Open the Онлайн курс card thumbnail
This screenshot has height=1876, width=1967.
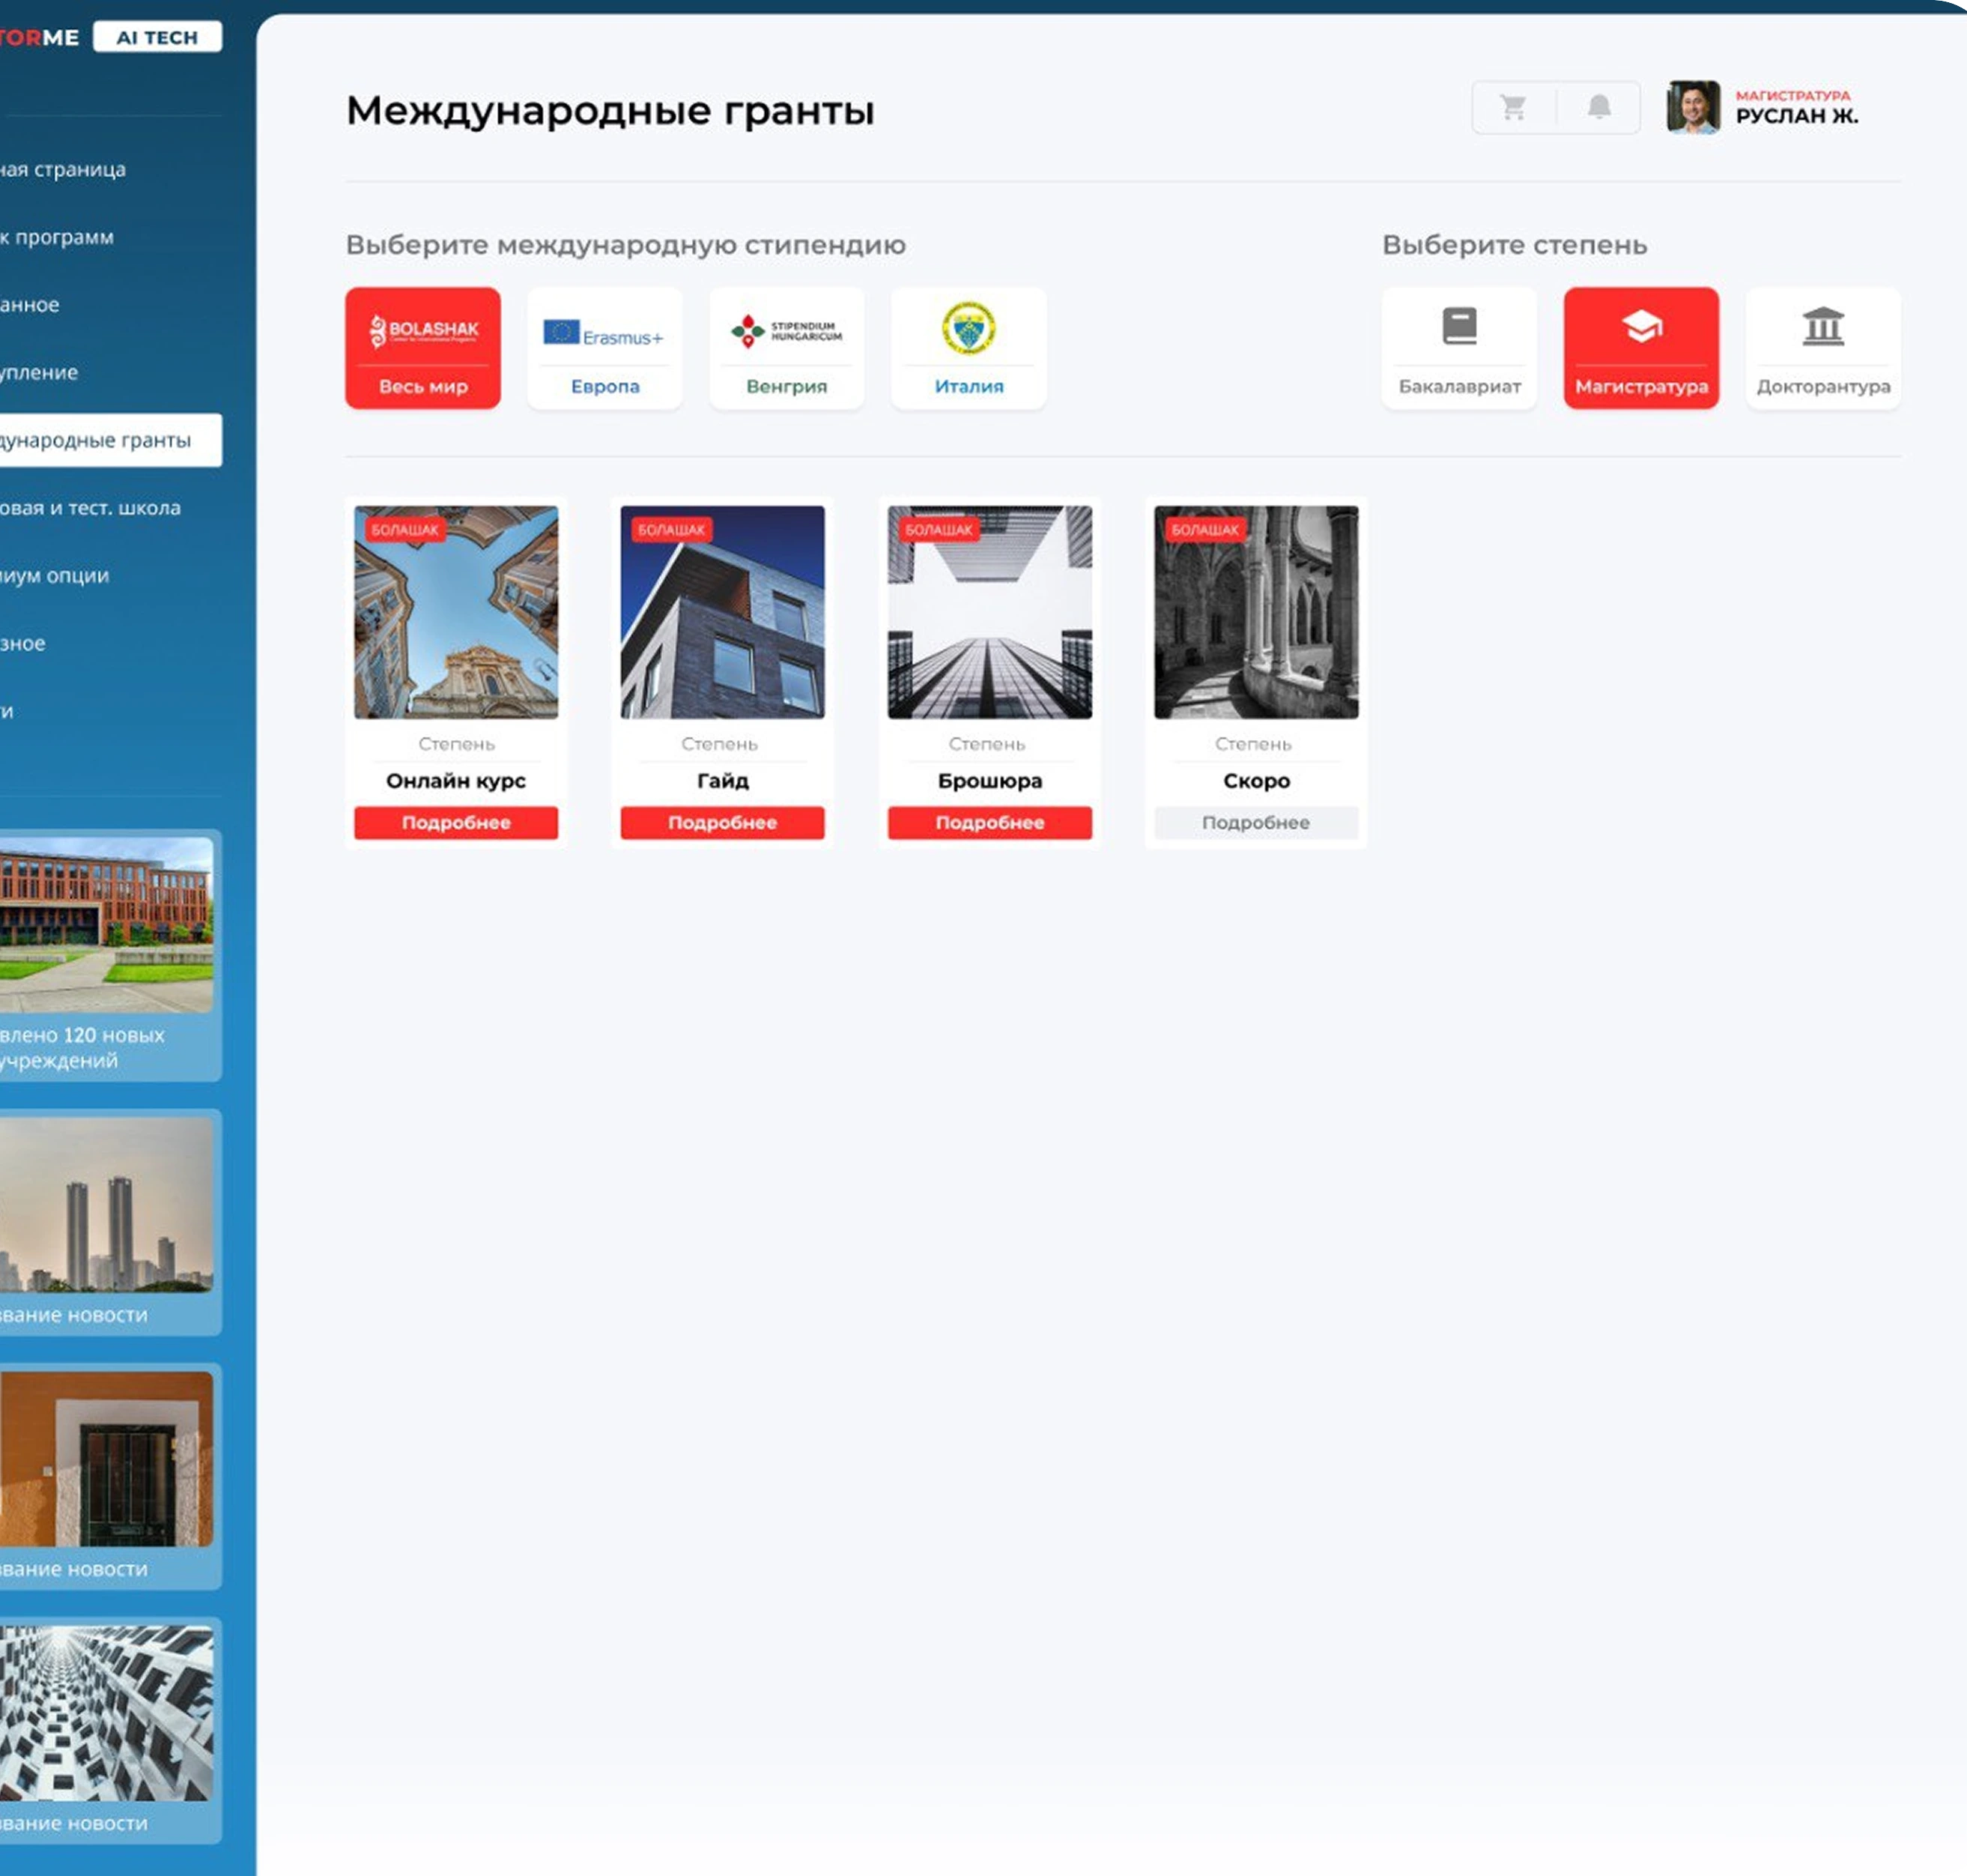(456, 611)
